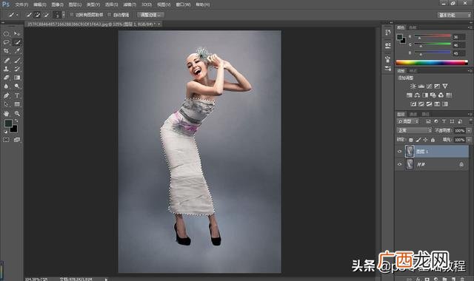Viewport: 474px width, 281px height.
Task: Click the foreground color swatch in toolbox
Action: pyautogui.click(x=8, y=123)
